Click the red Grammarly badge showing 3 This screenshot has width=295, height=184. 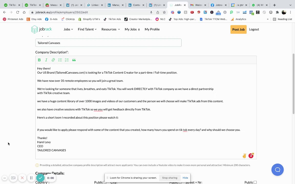coord(251,156)
